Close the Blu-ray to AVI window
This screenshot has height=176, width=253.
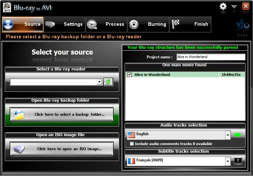point(246,6)
